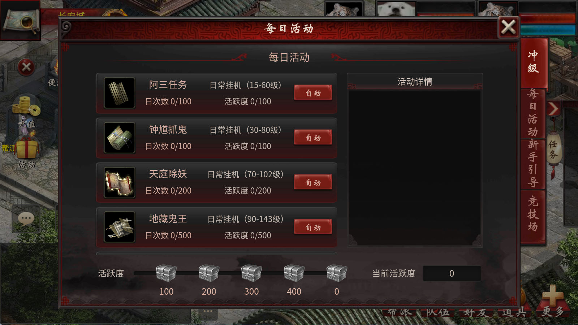Open the world map scroll icon
This screenshot has height=325, width=578.
[20, 20]
